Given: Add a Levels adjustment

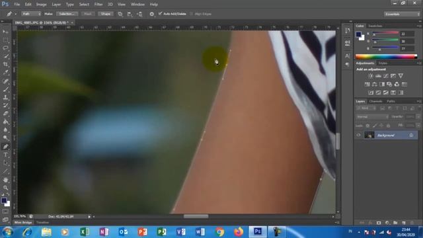Looking at the screenshot, I should [378, 76].
